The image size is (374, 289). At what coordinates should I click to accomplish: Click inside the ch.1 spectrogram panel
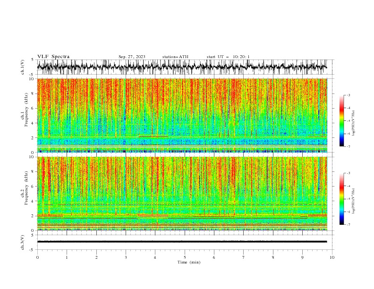click(x=182, y=115)
